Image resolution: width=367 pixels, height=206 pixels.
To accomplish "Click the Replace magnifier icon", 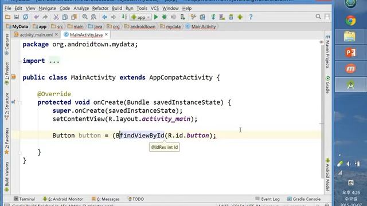I will 93,17.
